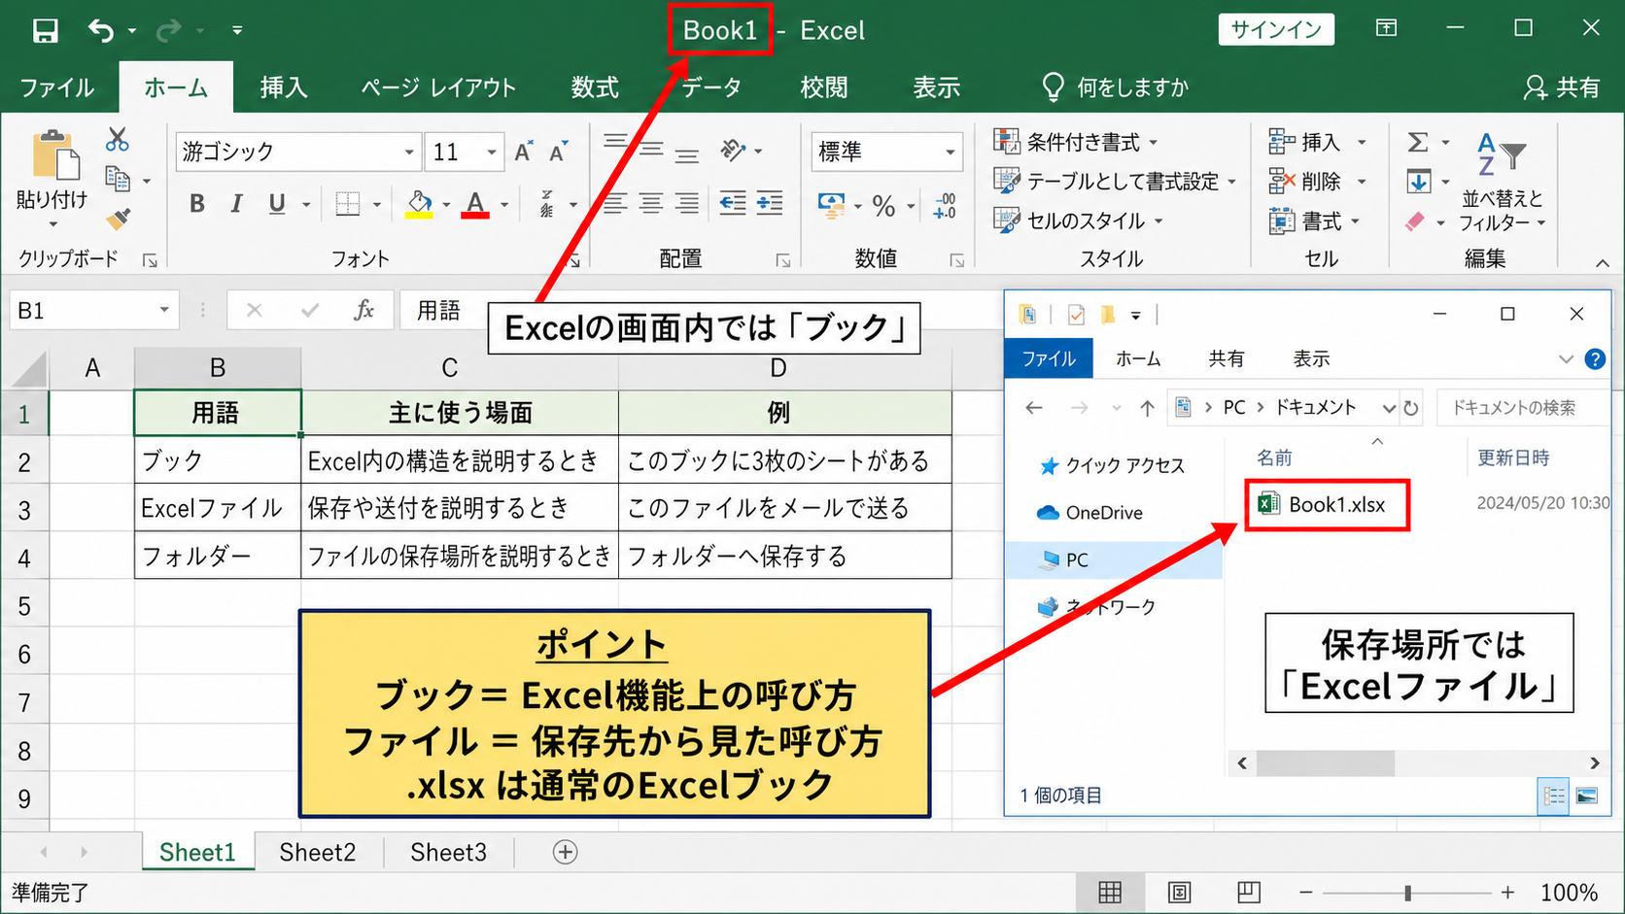Image resolution: width=1625 pixels, height=914 pixels.
Task: Open the Name Box dropdown arrow
Action: pyautogui.click(x=164, y=310)
